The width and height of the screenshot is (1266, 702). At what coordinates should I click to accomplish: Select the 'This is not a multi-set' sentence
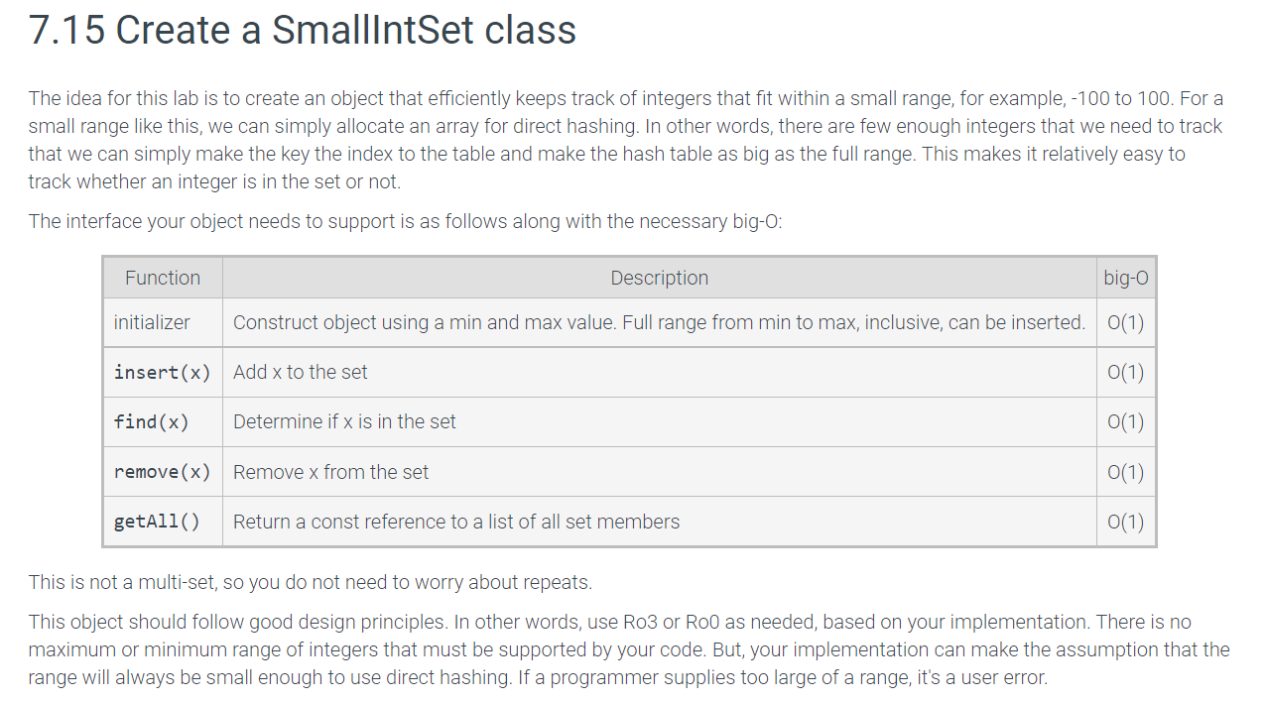point(311,582)
